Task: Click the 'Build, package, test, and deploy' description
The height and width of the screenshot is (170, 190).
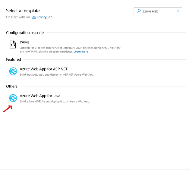Action: pos(57,75)
